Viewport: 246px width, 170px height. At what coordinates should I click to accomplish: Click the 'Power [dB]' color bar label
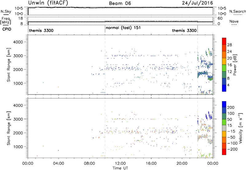235,65
